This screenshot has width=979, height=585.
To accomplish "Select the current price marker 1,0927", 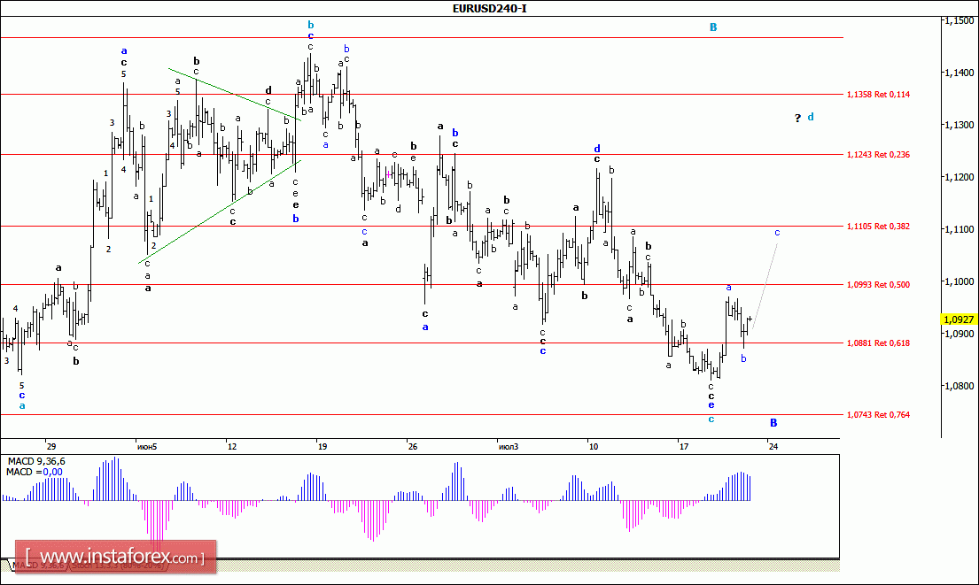I will point(960,319).
